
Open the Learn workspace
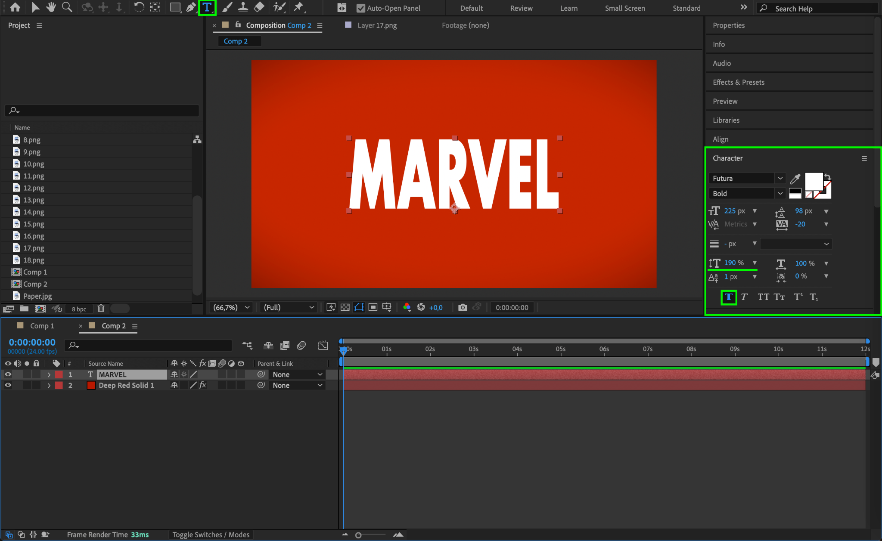(x=568, y=8)
